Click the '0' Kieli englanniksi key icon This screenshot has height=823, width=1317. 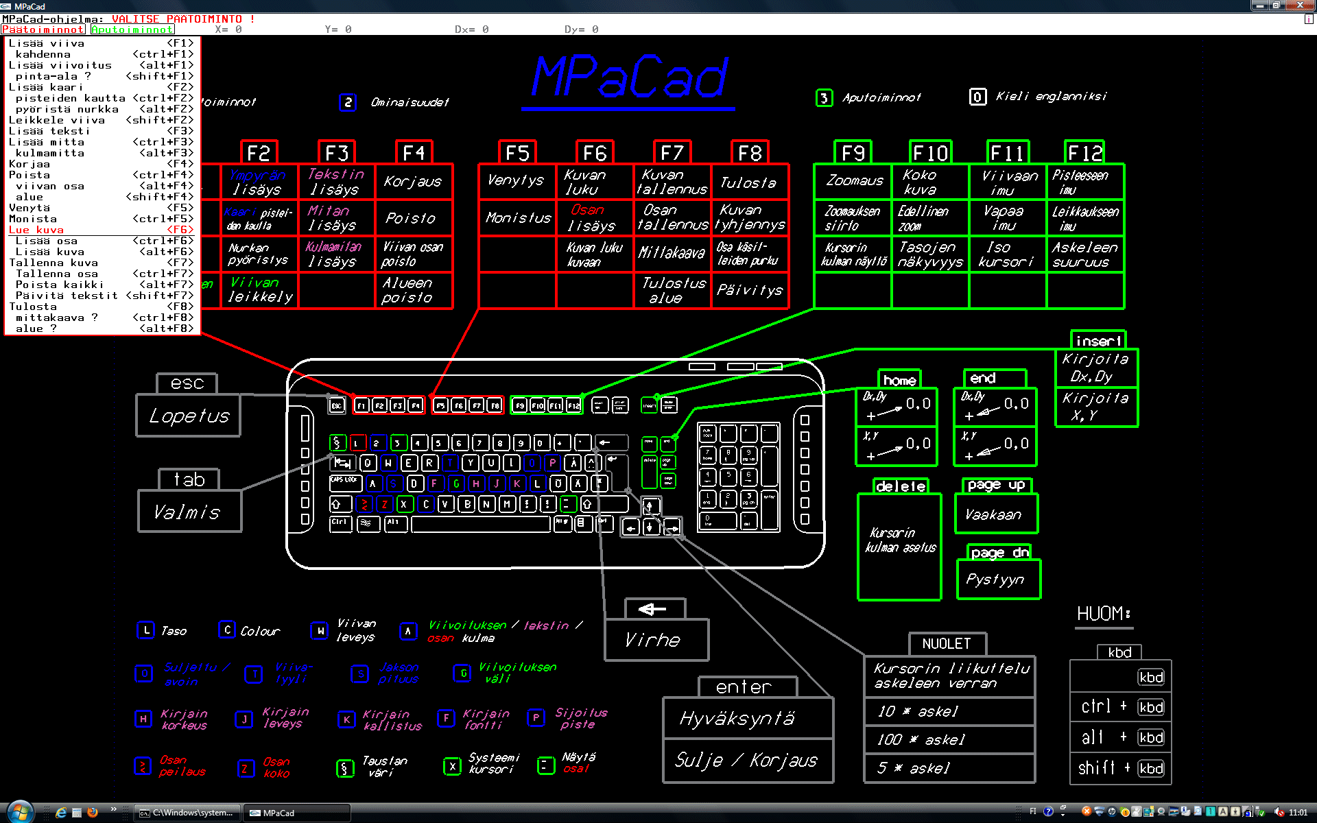(977, 97)
